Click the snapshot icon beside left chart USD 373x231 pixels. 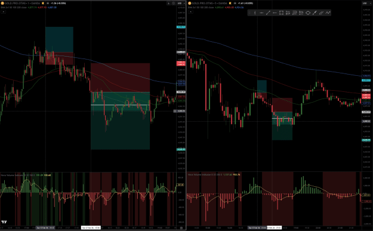(174, 4)
